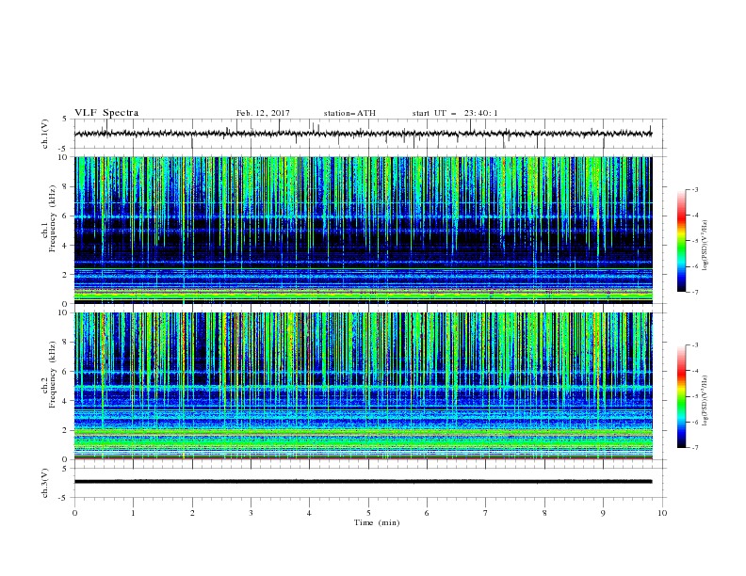Click the "9" tick label on the time axis
Image resolution: width=746 pixels, height=576 pixels.
point(603,513)
